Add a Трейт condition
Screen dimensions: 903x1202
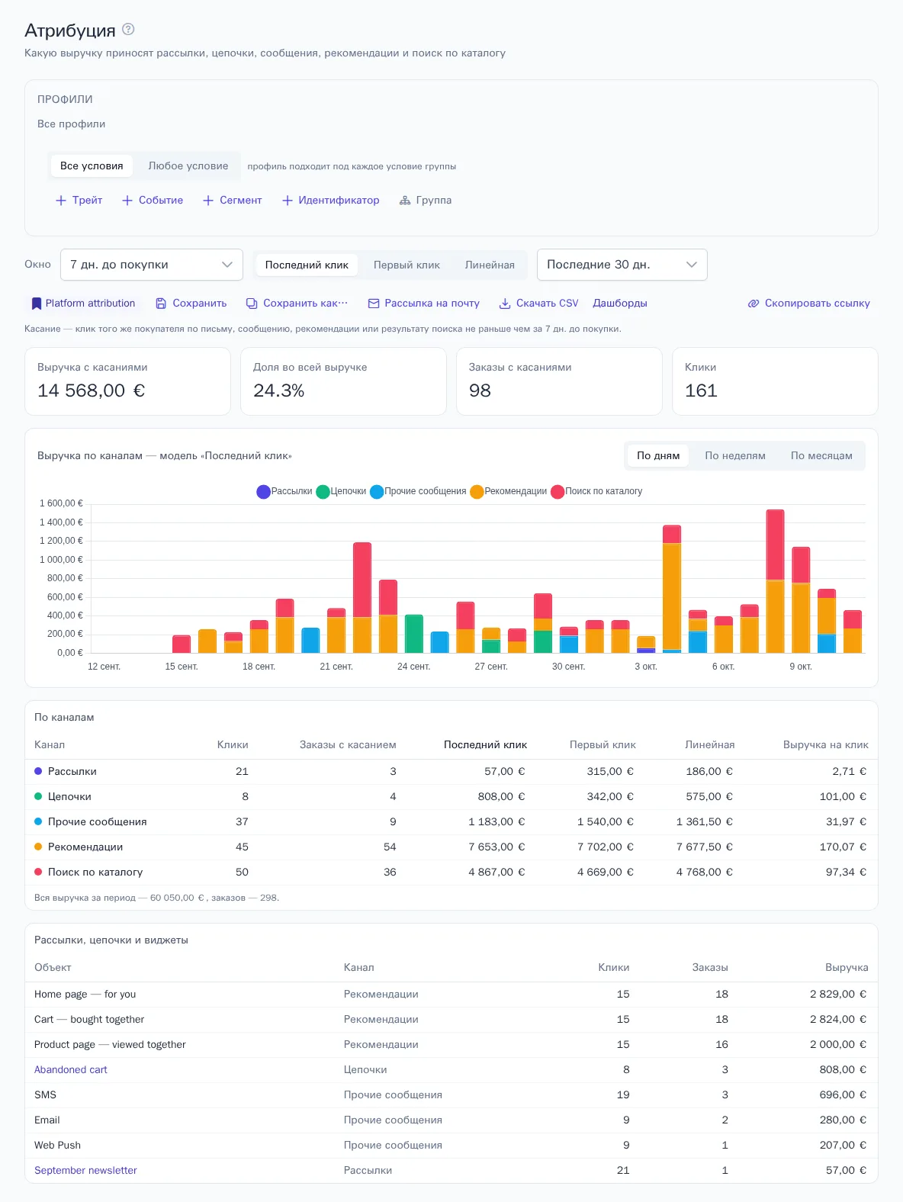79,201
